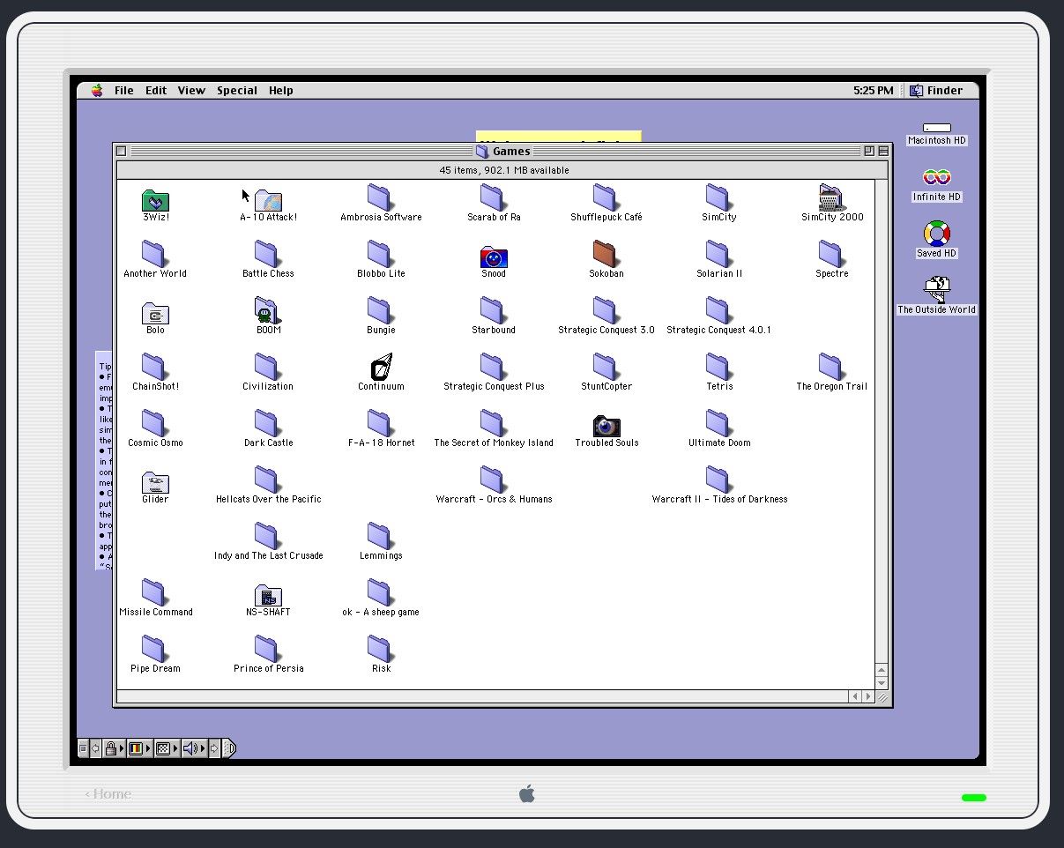
Task: Click the Glider application icon
Action: tap(155, 482)
